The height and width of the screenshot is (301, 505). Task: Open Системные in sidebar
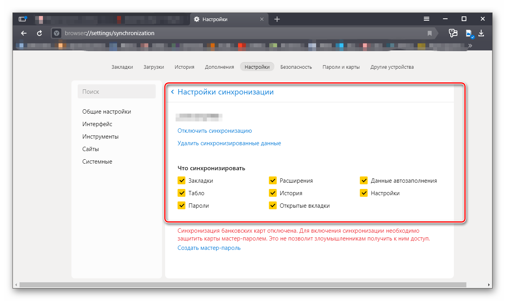pyautogui.click(x=97, y=162)
